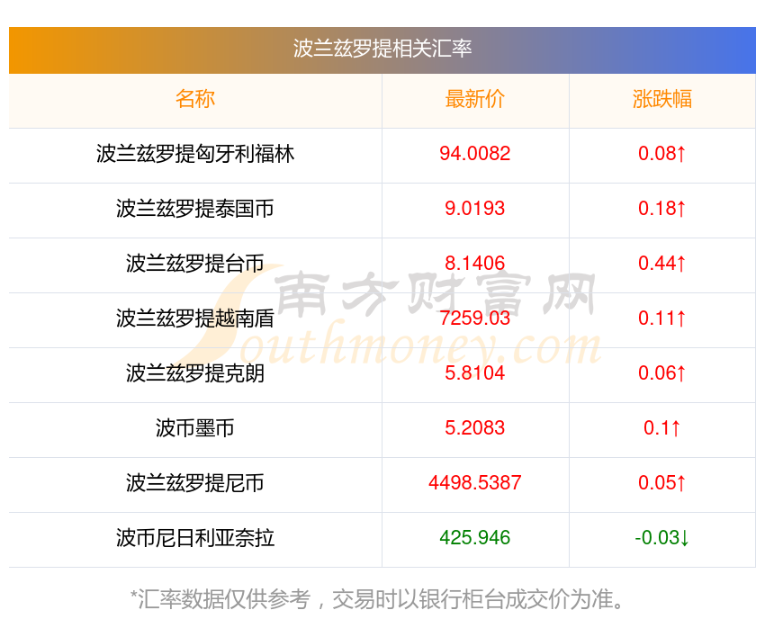Screen dimensions: 765x628
Task: Click row name 波兰兹罗提越南盾
Action: point(195,318)
